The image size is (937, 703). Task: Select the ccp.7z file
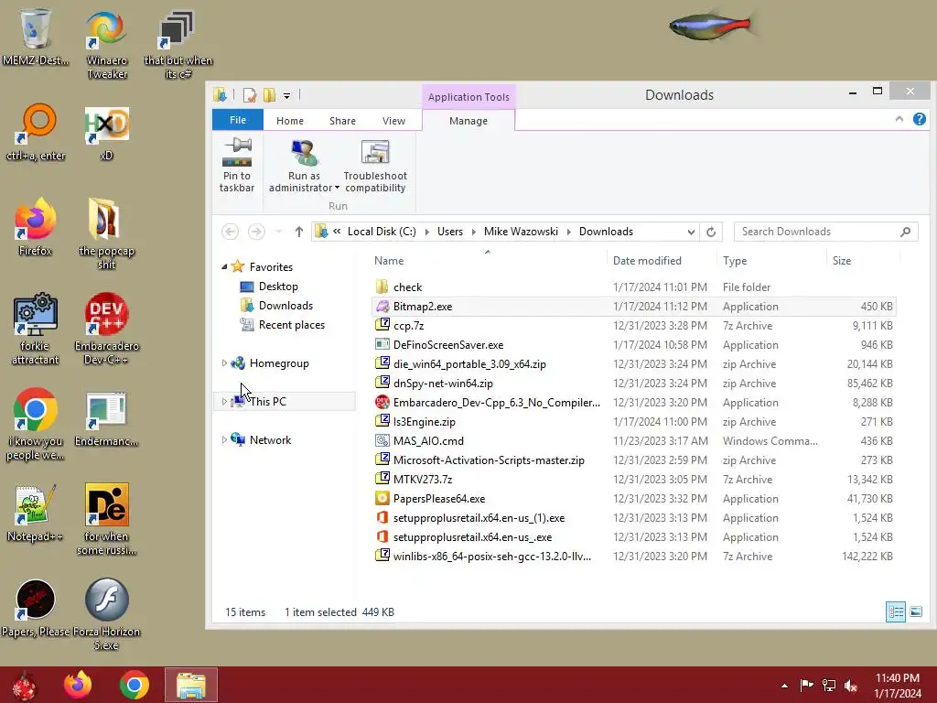click(633, 325)
